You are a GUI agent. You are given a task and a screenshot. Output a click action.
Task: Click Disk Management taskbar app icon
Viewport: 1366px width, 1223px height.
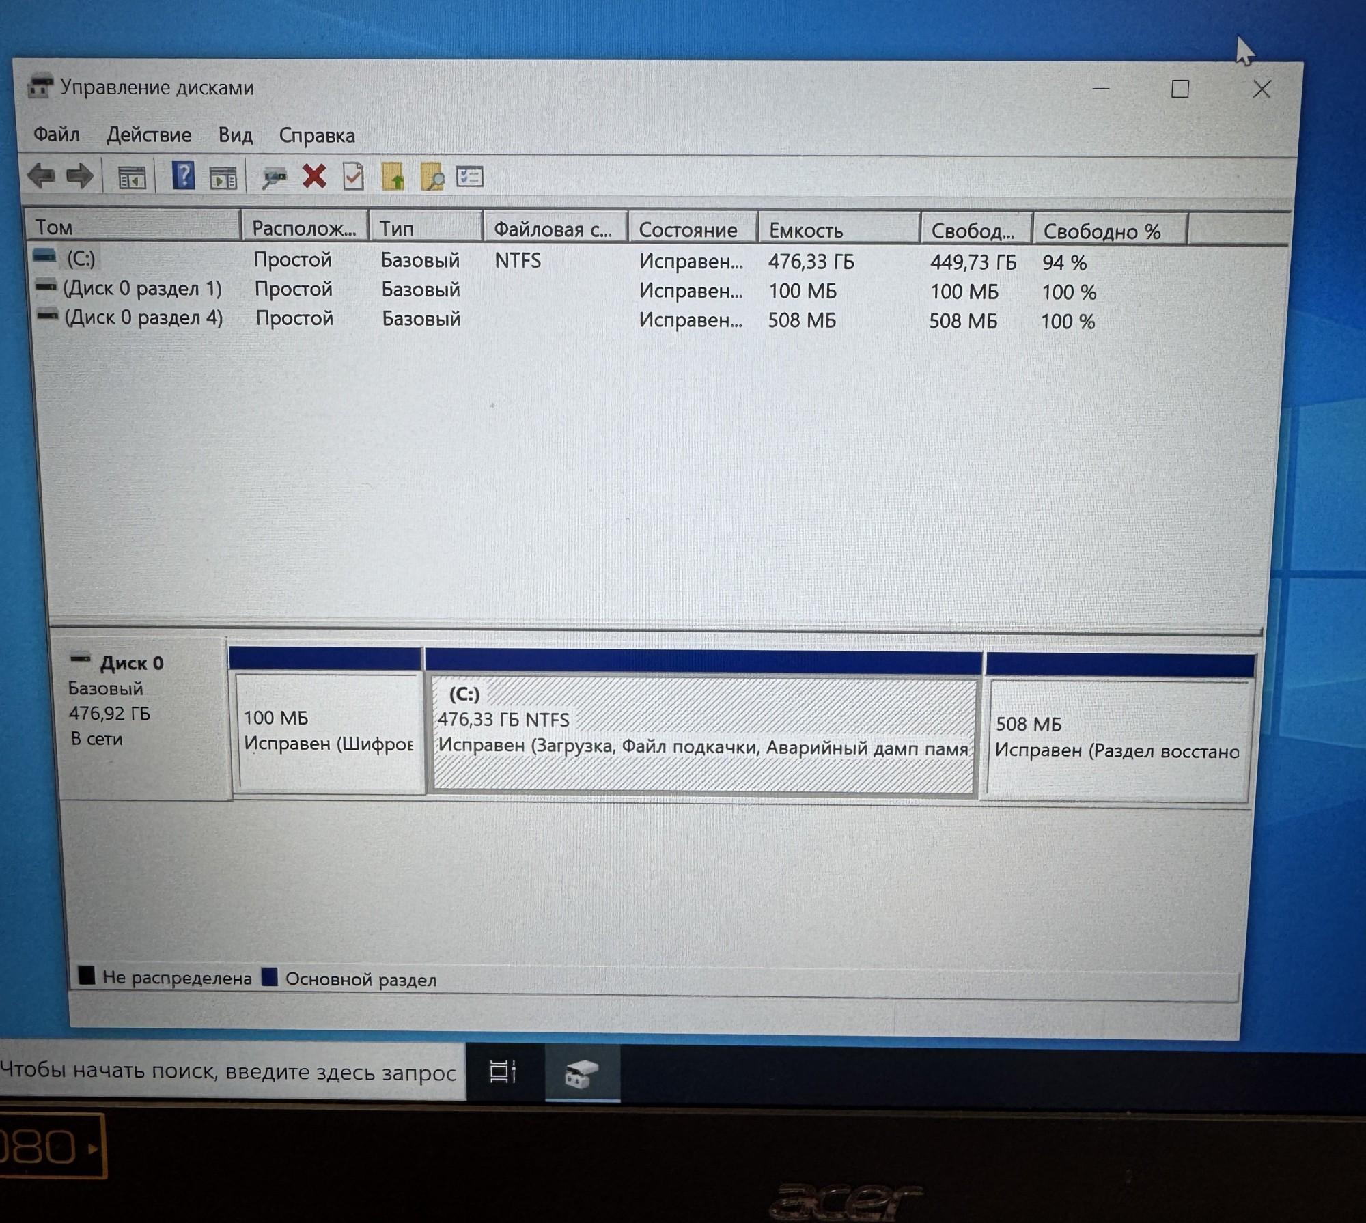582,1073
